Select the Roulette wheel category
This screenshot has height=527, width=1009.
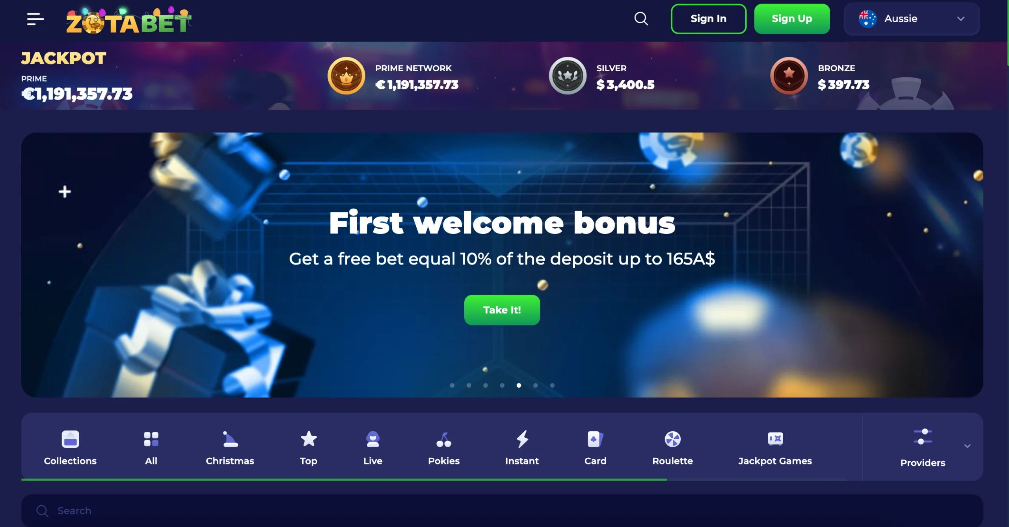coord(672,439)
